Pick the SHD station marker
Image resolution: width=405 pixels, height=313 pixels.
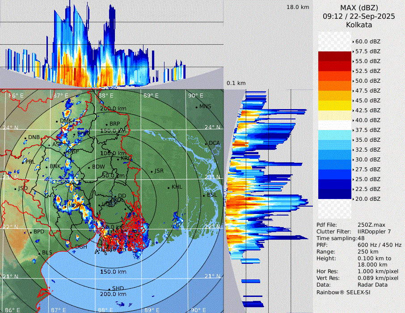pos(110,288)
